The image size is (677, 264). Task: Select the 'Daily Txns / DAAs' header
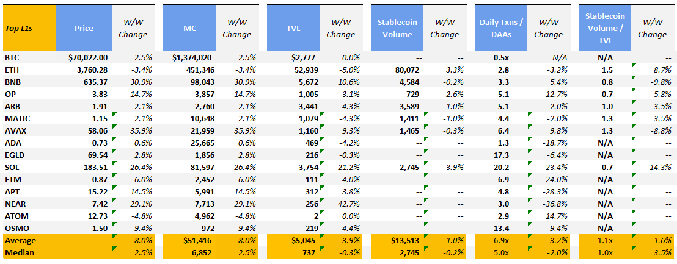click(x=501, y=28)
